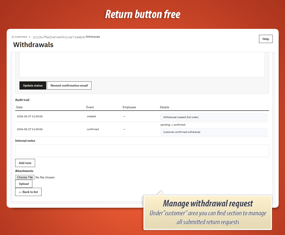Click date in the created event row
This screenshot has width=285, height=235.
click(x=30, y=116)
